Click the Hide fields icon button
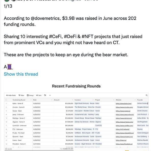153x151 pixels. click(x=7, y=95)
